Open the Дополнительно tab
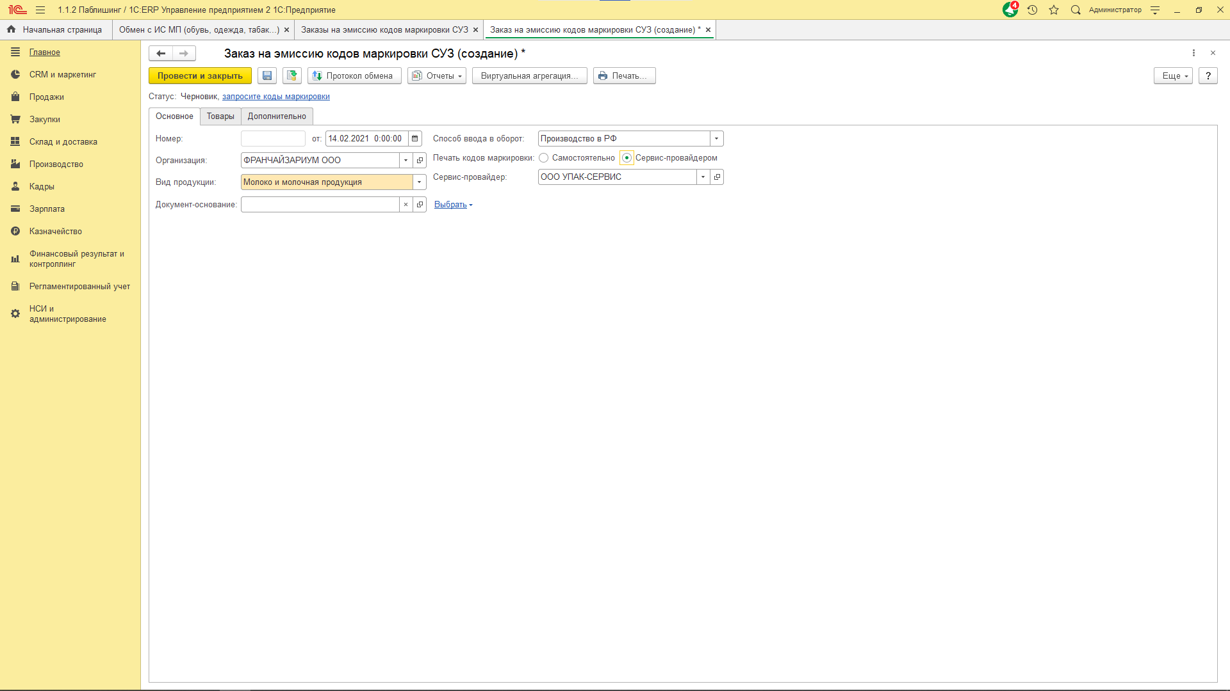Image resolution: width=1230 pixels, height=691 pixels. [277, 116]
